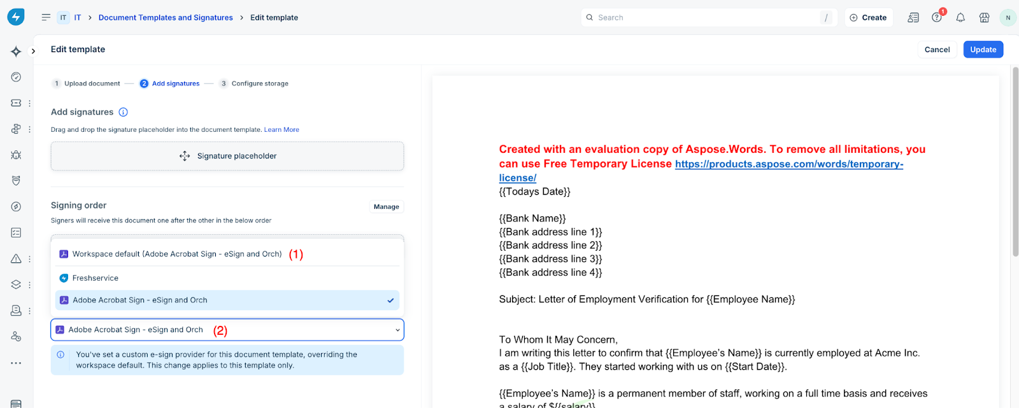The image size is (1019, 408).
Task: Select checked Adobe Acrobat Sign option in list
Action: (227, 300)
